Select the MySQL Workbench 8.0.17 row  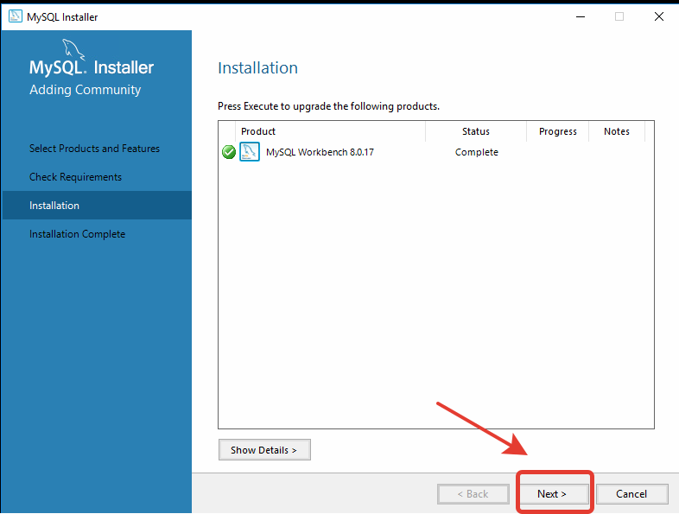click(436, 152)
